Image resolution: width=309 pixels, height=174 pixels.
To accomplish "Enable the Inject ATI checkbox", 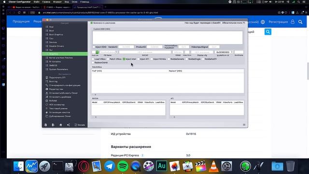I will click(139, 59).
